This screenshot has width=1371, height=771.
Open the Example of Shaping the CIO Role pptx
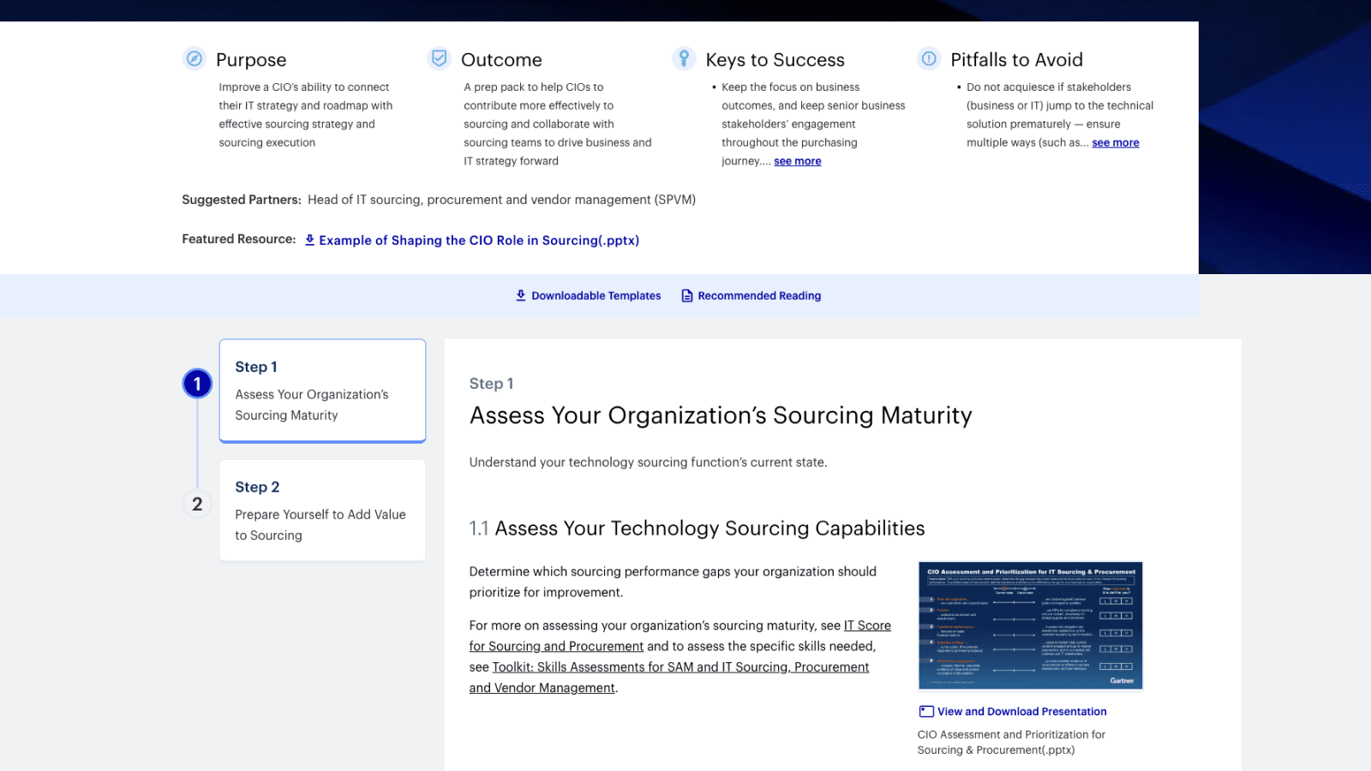(x=479, y=241)
